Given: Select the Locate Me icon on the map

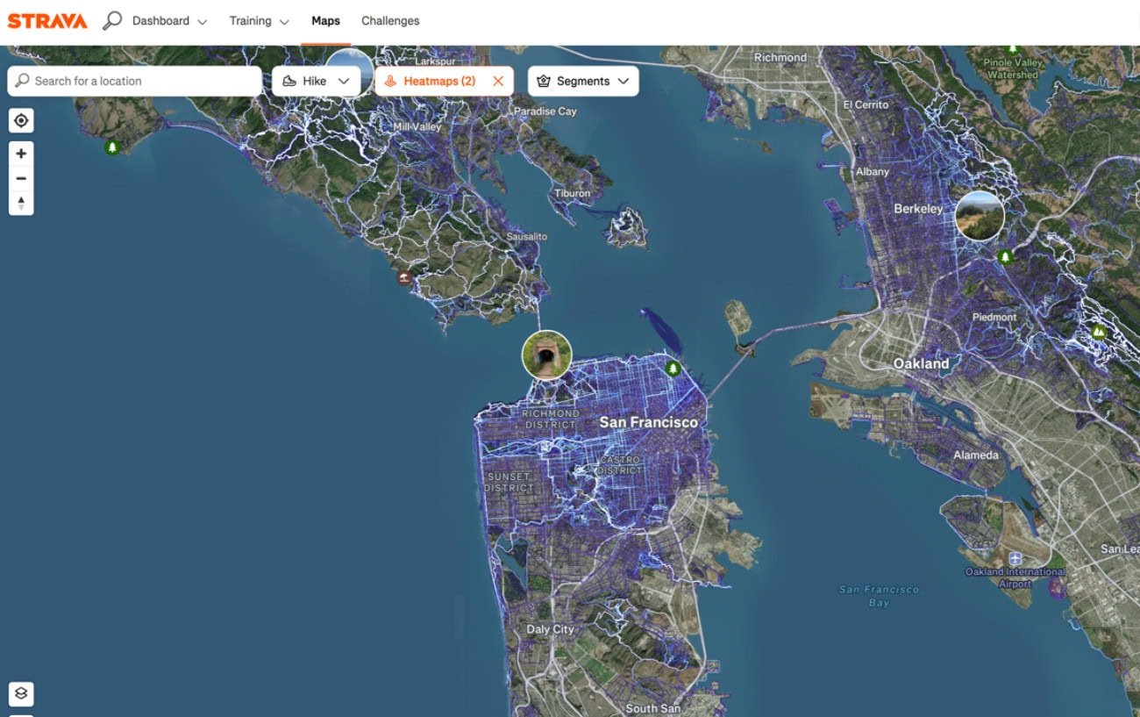Looking at the screenshot, I should (20, 120).
